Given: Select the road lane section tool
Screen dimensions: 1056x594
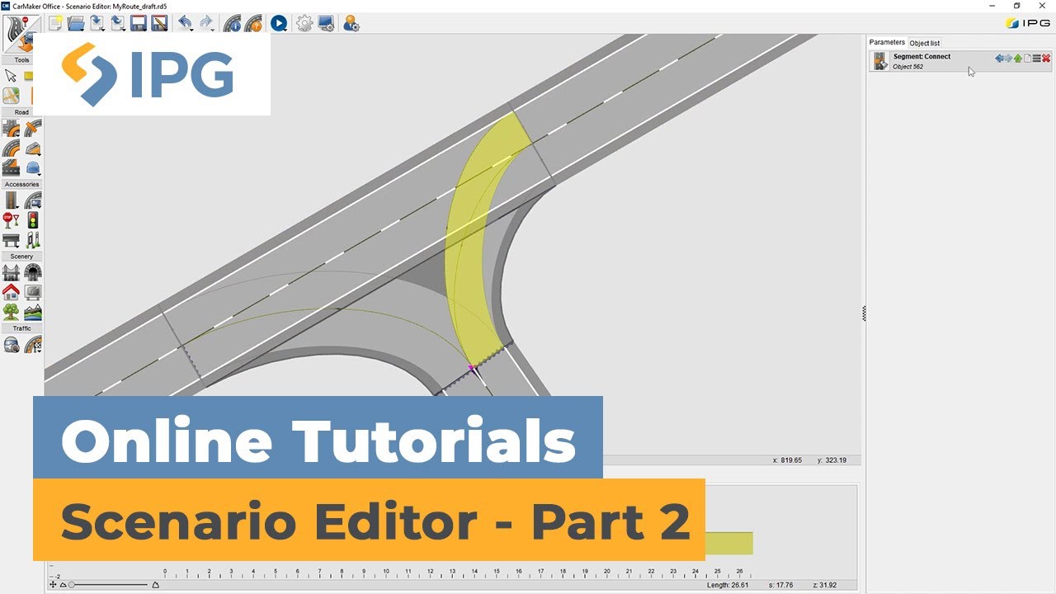Looking at the screenshot, I should [12, 167].
